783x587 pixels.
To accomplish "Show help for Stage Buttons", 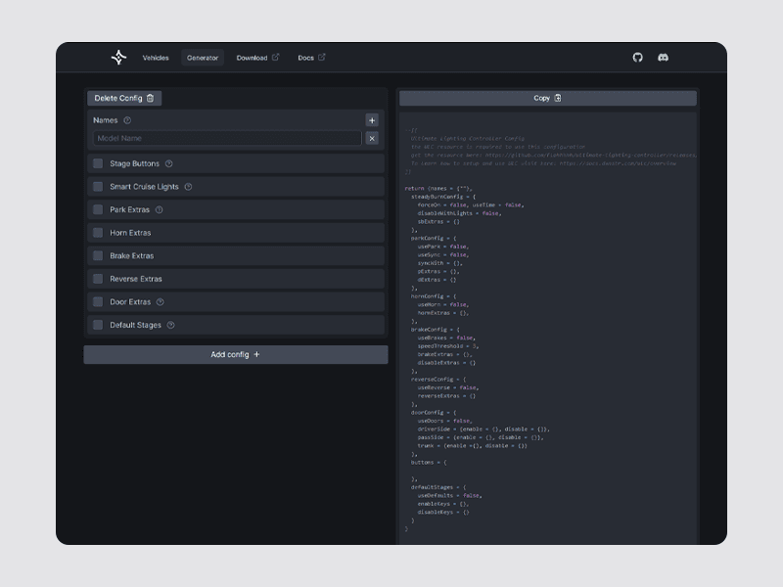I will [x=168, y=164].
